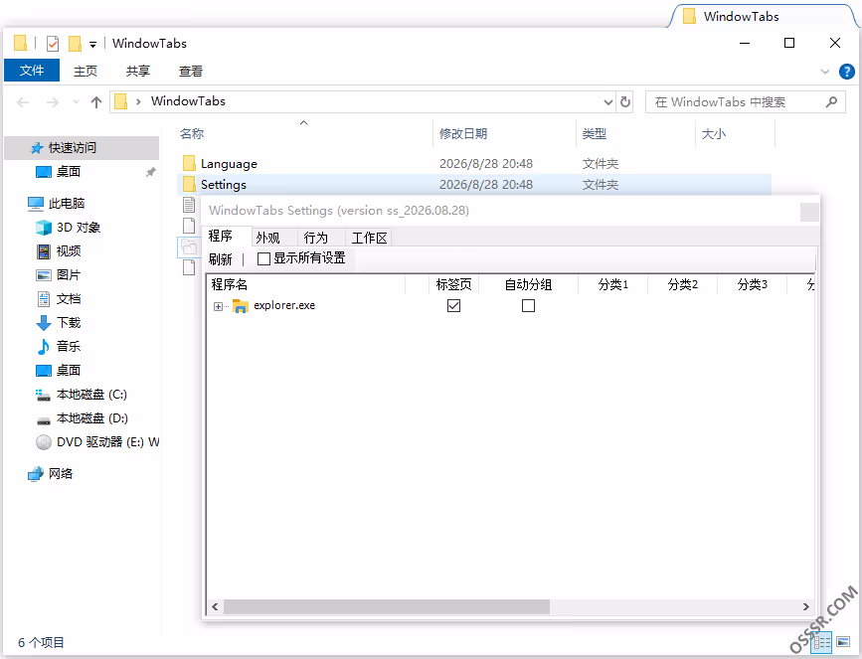Select the 程序 tab
This screenshot has width=862, height=659.
click(x=221, y=237)
